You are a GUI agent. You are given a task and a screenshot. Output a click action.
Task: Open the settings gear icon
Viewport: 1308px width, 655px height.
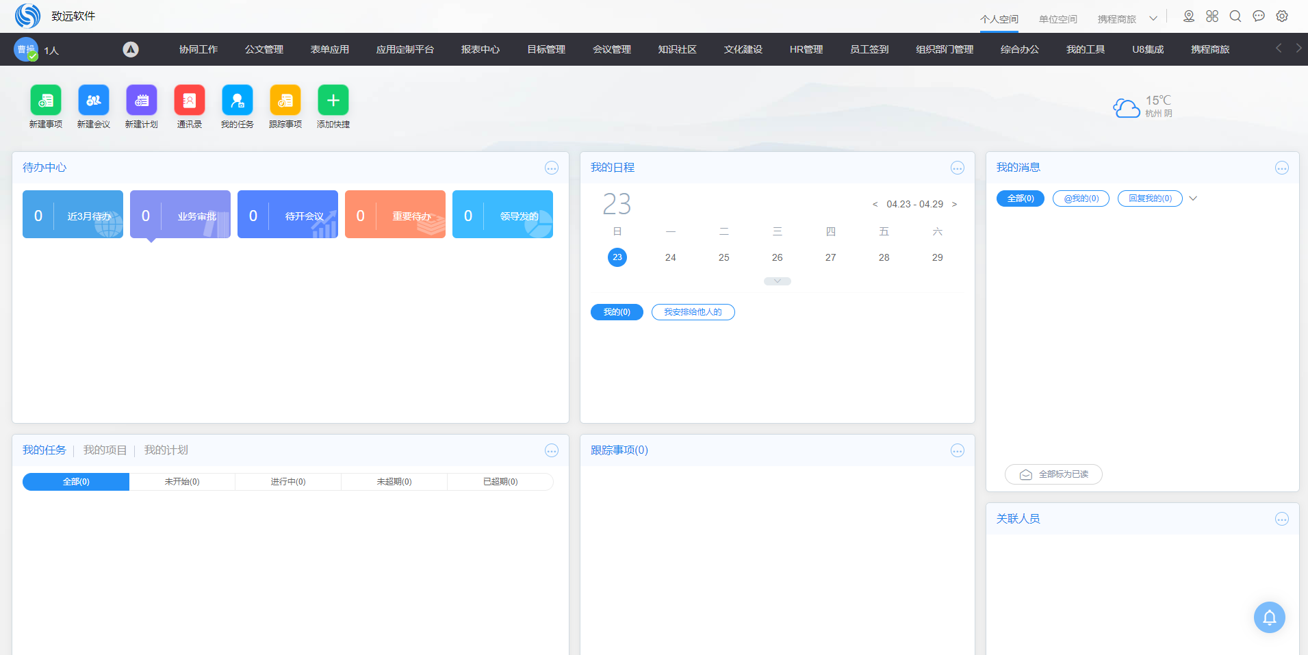(x=1282, y=16)
